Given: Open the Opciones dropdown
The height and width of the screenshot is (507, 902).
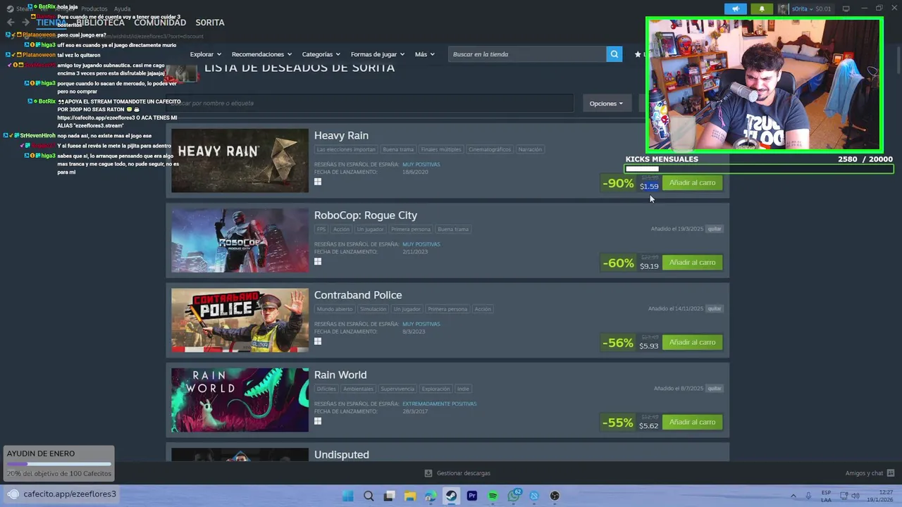Looking at the screenshot, I should pos(606,104).
